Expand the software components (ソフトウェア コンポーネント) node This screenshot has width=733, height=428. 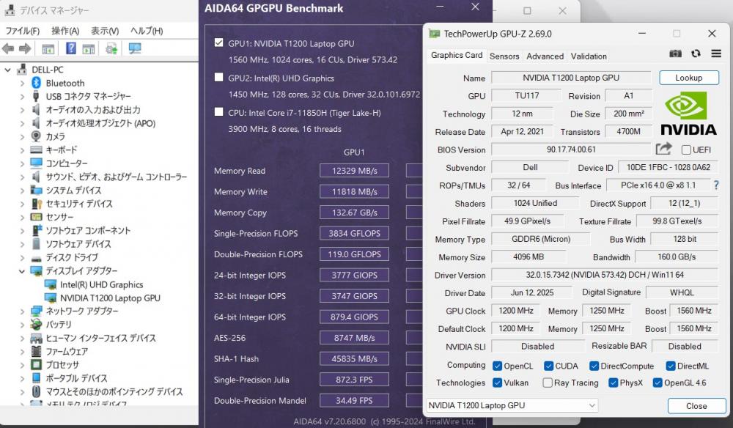click(22, 231)
